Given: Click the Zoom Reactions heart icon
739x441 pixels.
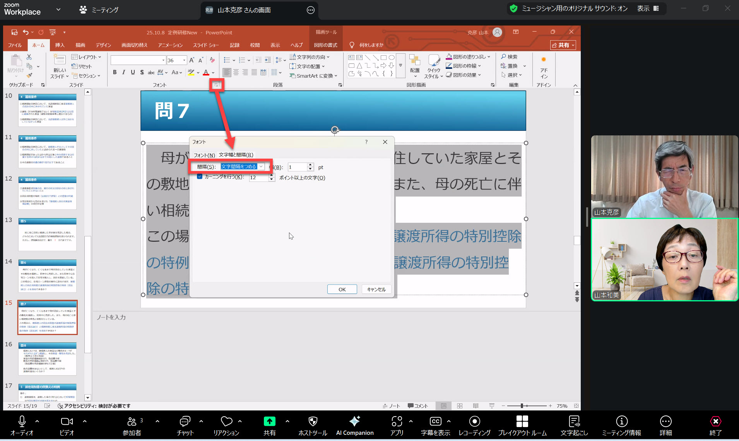Looking at the screenshot, I should pyautogui.click(x=226, y=421).
